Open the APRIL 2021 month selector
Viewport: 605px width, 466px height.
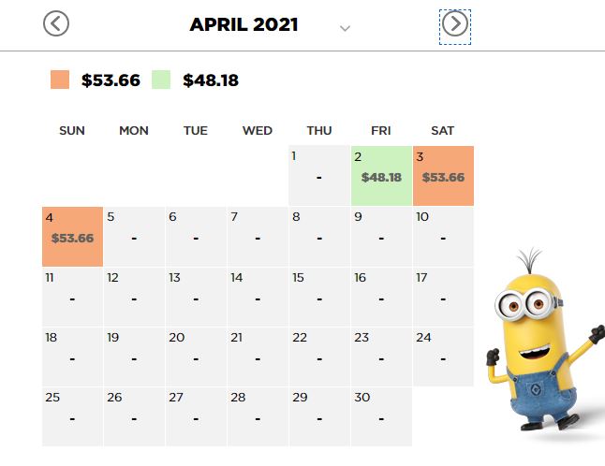(x=243, y=24)
